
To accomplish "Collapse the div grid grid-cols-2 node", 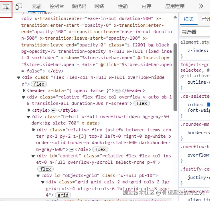I will [x=43, y=182].
